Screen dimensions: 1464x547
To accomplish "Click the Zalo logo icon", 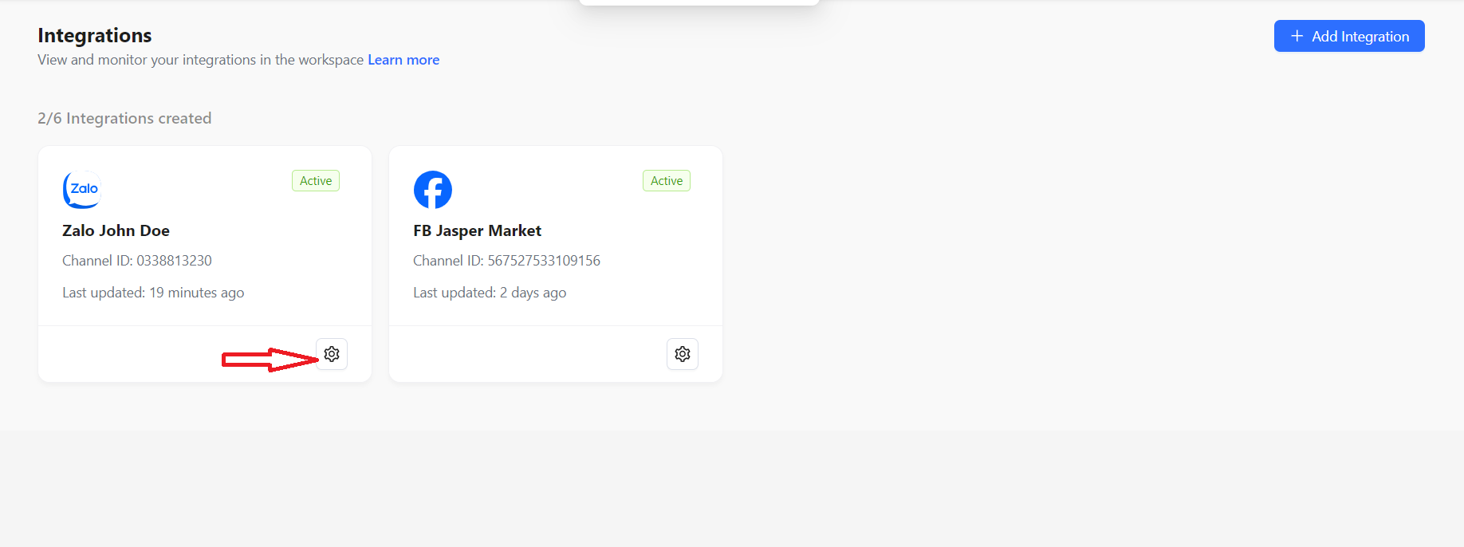I will pyautogui.click(x=82, y=190).
